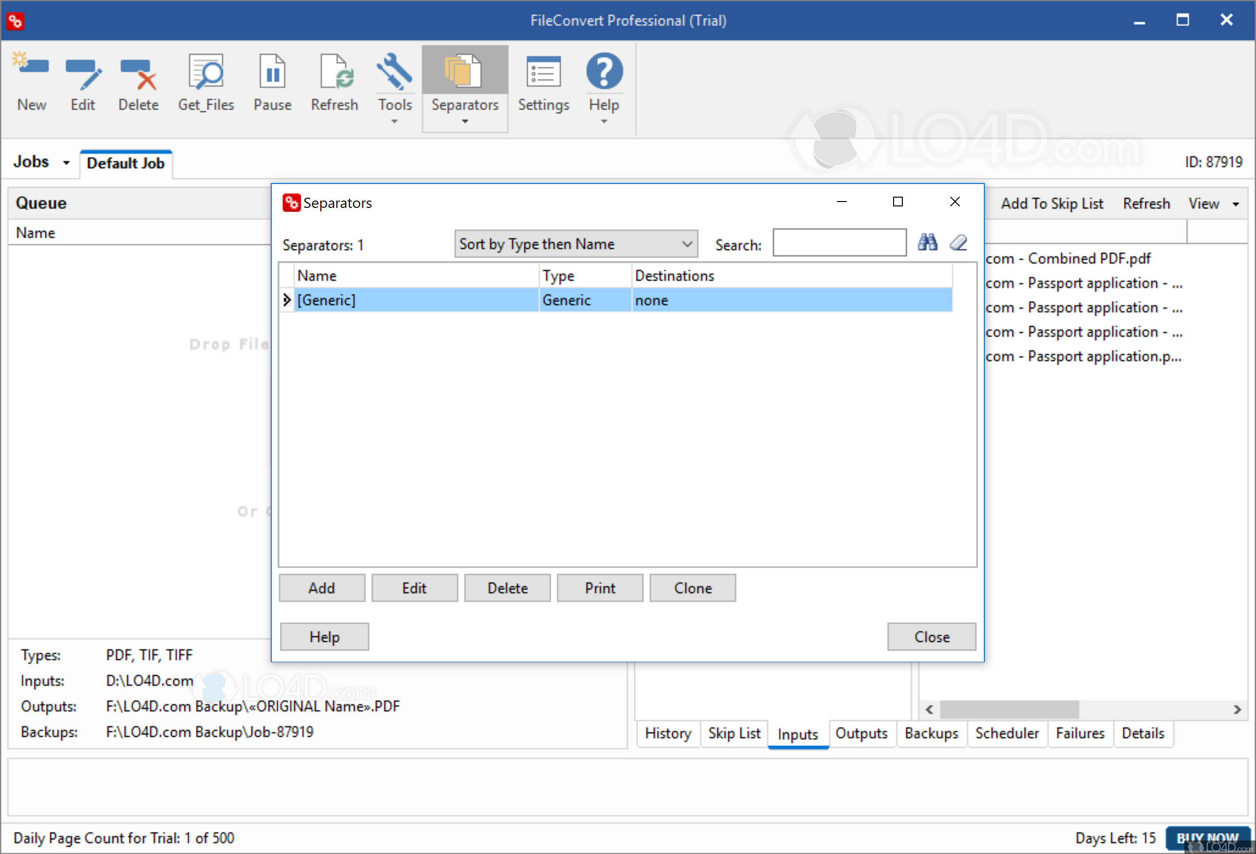Select the Edit job icon
This screenshot has width=1256, height=854.
(83, 82)
